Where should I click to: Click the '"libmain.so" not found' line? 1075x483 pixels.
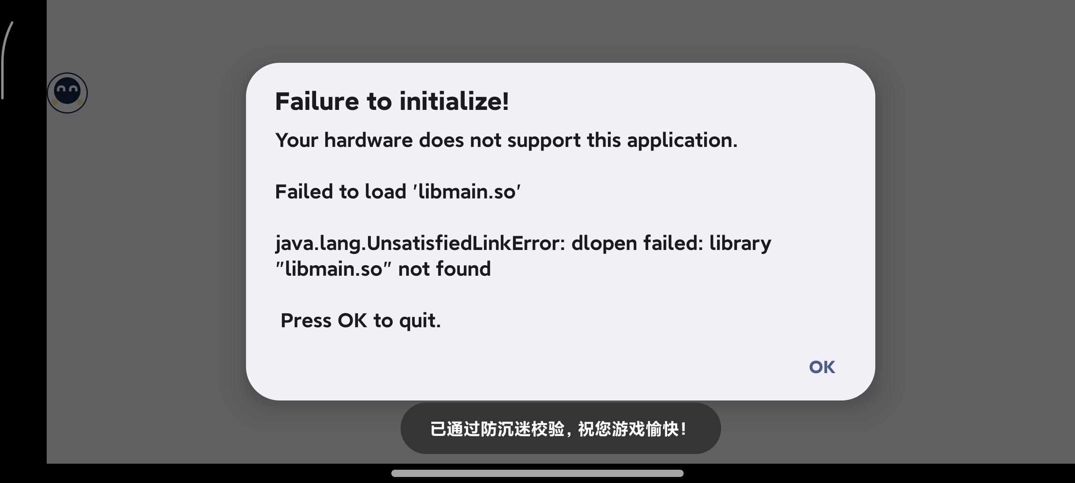click(x=383, y=269)
